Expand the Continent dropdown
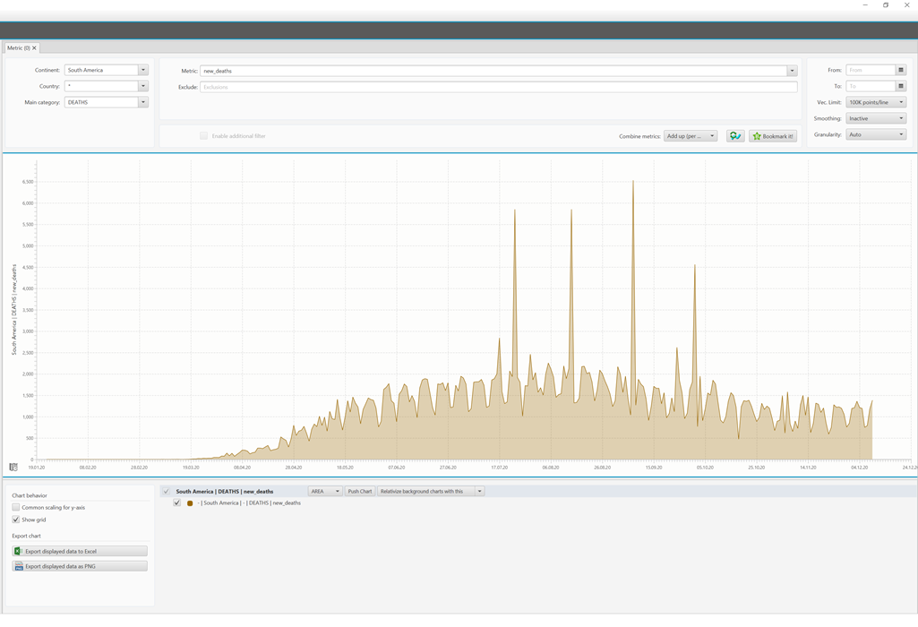 [x=142, y=70]
